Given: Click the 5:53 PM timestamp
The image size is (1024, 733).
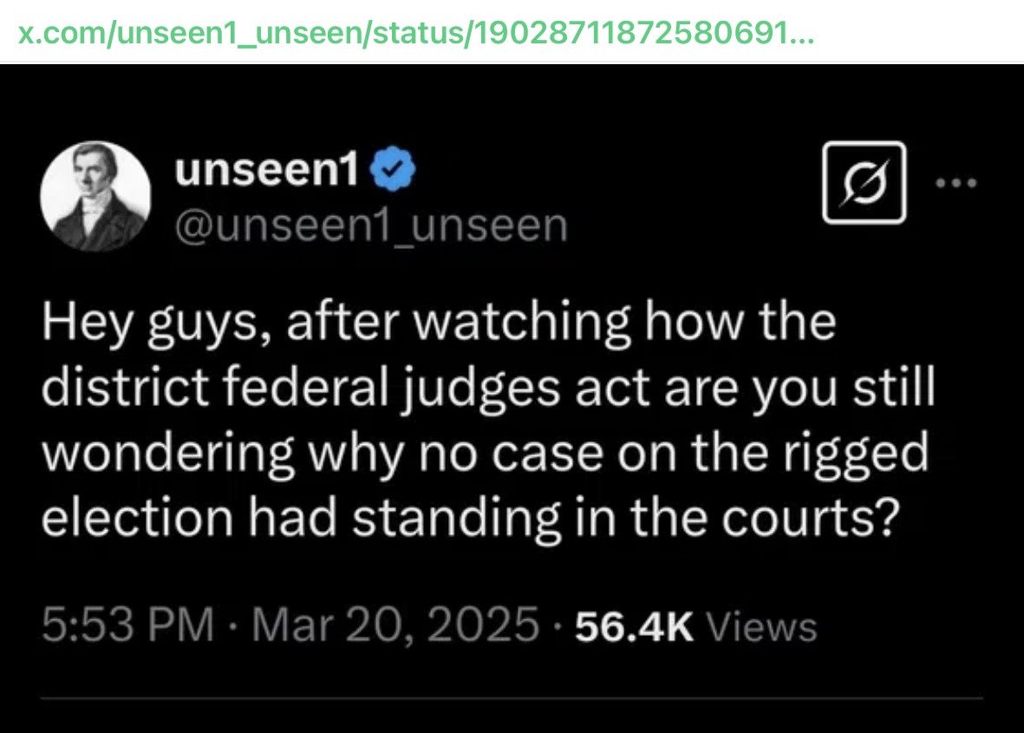Looking at the screenshot, I should coord(127,625).
